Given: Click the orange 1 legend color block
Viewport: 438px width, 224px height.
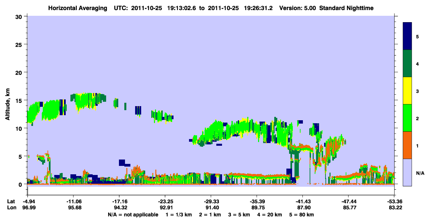Looking at the screenshot, I should [407, 145].
